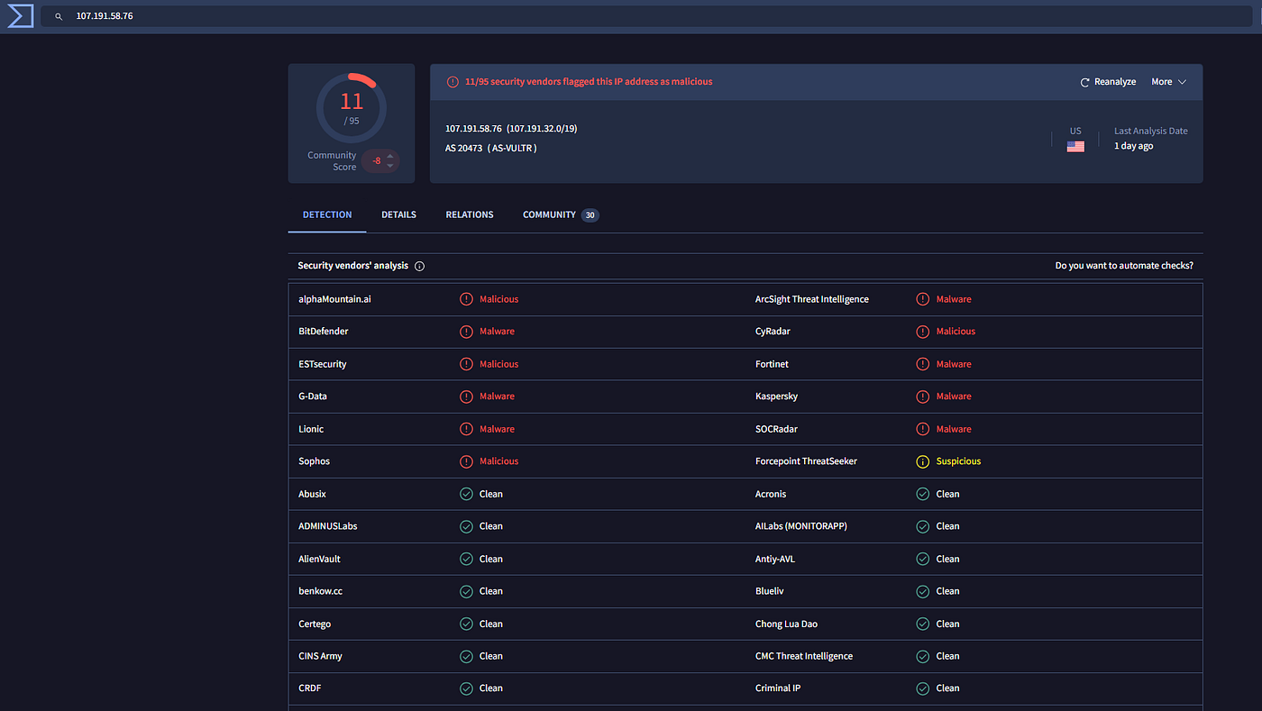
Task: Click the Clean verdict text for ADMINUSLabs
Action: (x=491, y=526)
